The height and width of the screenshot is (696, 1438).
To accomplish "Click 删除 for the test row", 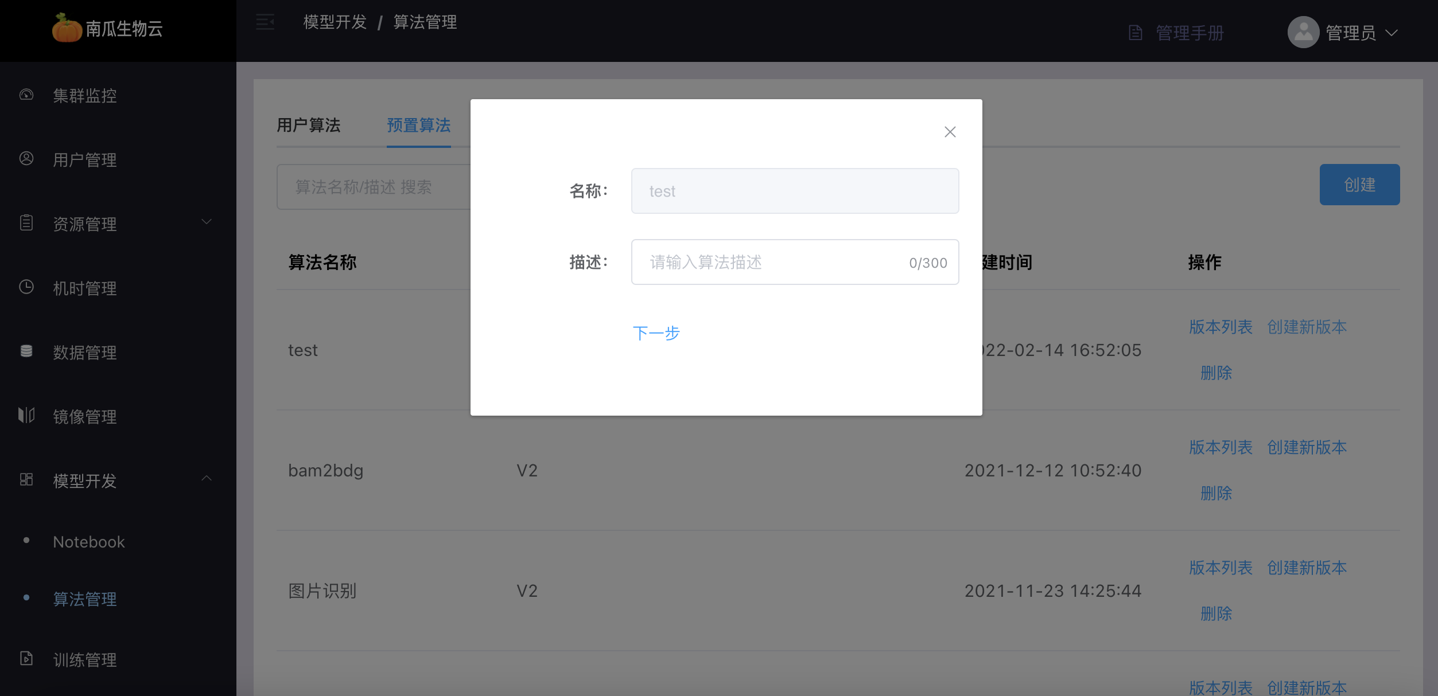I will [1216, 373].
